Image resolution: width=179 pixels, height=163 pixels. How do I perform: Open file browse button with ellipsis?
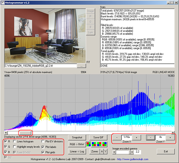pos(81,66)
